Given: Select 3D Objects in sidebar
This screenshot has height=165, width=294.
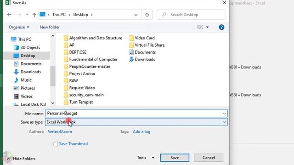Looking at the screenshot, I should pyautogui.click(x=27, y=48).
